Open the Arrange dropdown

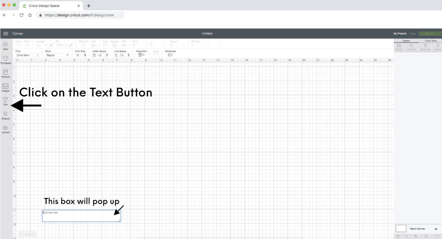tap(115, 45)
